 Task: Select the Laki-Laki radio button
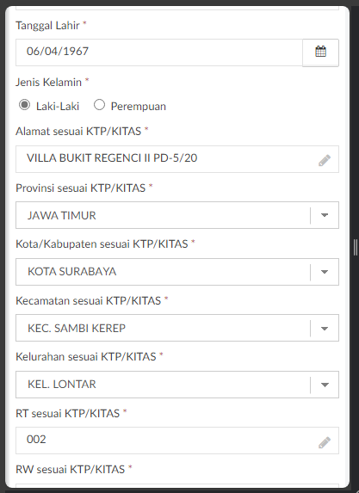point(24,105)
